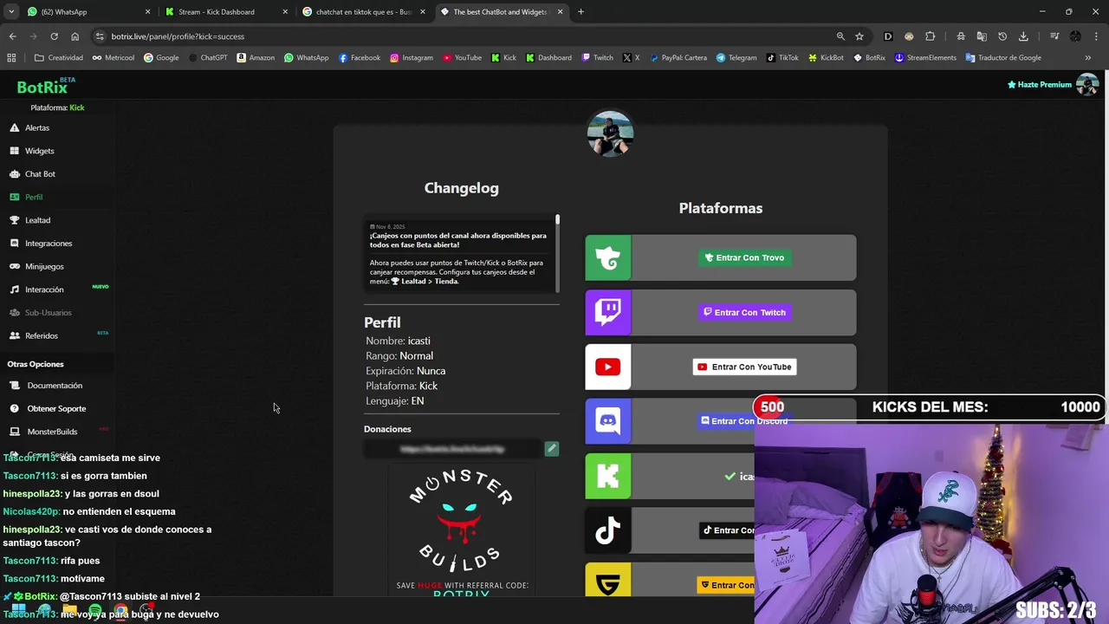Open the tab search dropdown arrow
Screen dimensions: 1109x624
coord(11,12)
